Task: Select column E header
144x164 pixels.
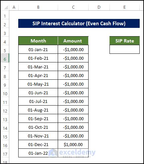Action: (124, 7)
